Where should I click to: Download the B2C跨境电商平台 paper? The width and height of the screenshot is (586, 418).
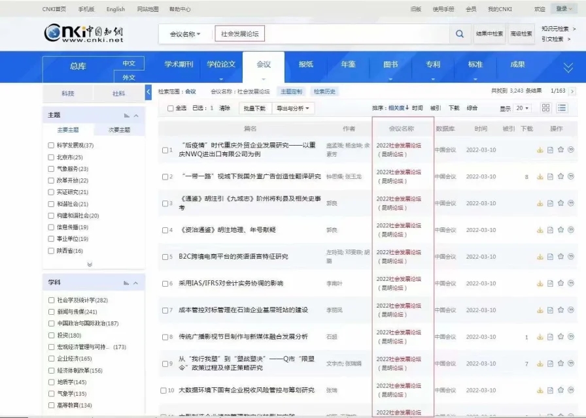tap(540, 257)
